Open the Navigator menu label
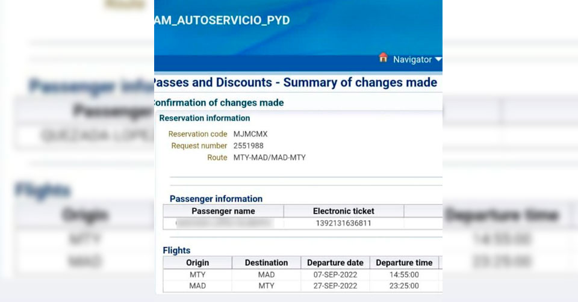The width and height of the screenshot is (578, 302). tap(412, 60)
